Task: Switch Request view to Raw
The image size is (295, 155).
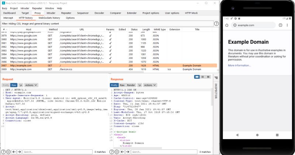Action: point(14,85)
